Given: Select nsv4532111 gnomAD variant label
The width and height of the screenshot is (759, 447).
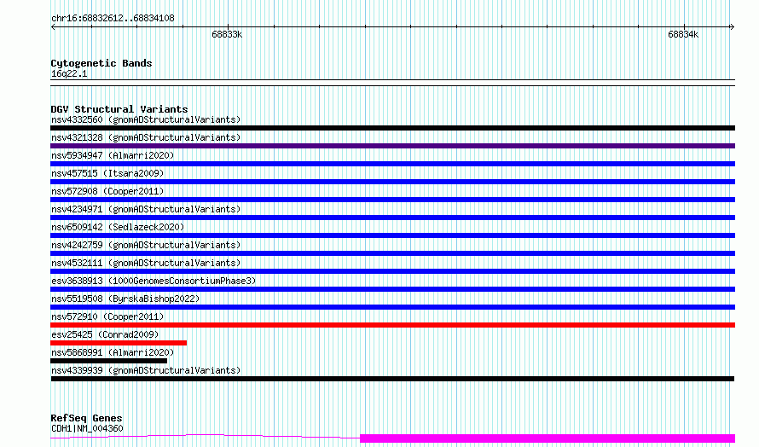Looking at the screenshot, I should pos(146,263).
